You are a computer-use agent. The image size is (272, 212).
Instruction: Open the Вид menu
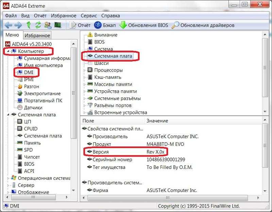tap(25, 16)
